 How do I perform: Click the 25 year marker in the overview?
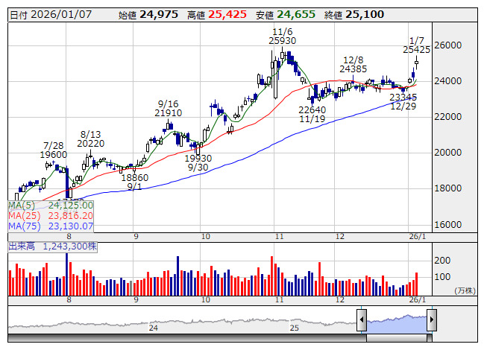294,328
